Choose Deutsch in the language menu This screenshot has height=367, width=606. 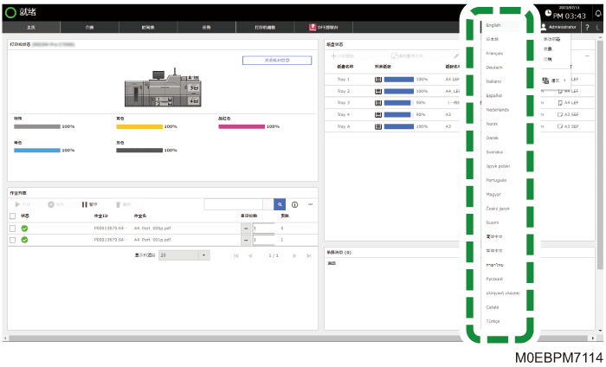[494, 68]
